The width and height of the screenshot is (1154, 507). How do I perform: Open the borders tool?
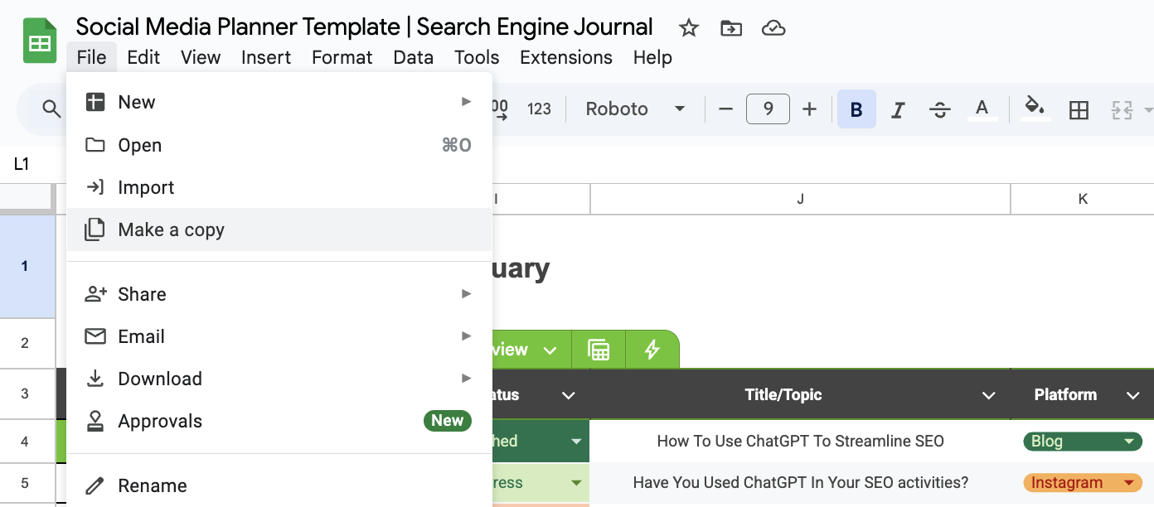(1079, 109)
